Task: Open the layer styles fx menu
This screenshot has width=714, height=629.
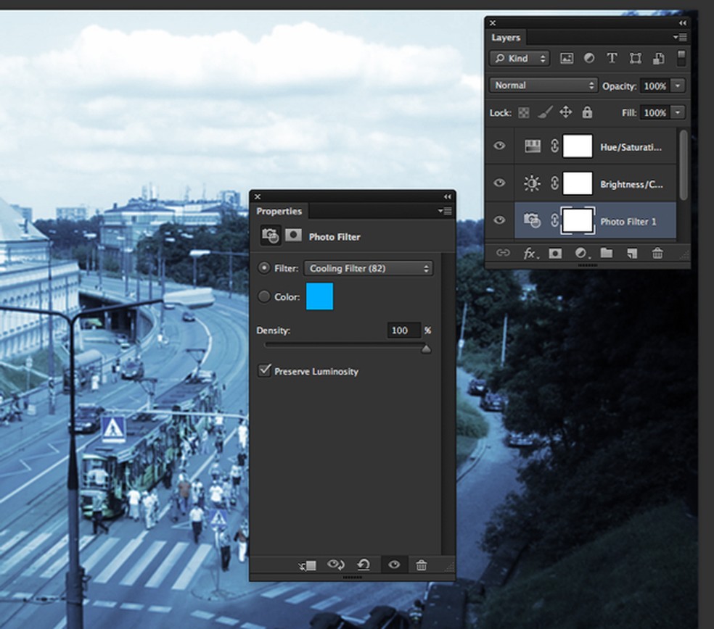Action: (530, 253)
